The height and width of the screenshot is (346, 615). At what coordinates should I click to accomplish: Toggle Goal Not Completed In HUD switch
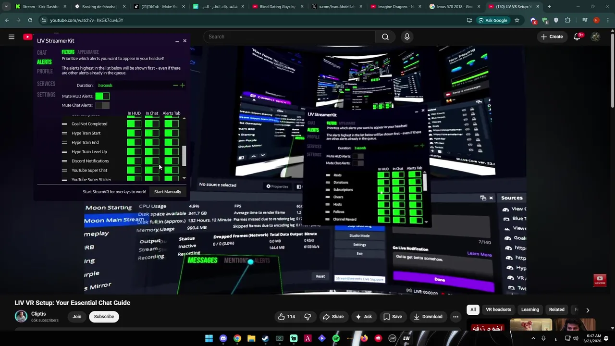pos(134,124)
